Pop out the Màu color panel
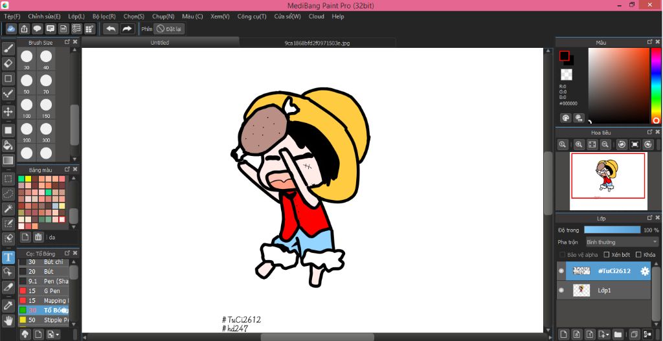The height and width of the screenshot is (341, 663). pyautogui.click(x=649, y=42)
